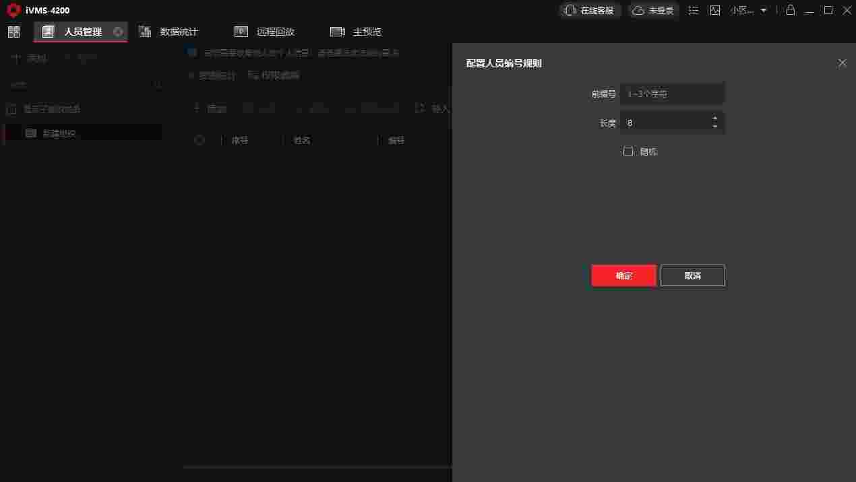856x482 pixels.
Task: Open the task list icon in title bar
Action: coord(694,10)
